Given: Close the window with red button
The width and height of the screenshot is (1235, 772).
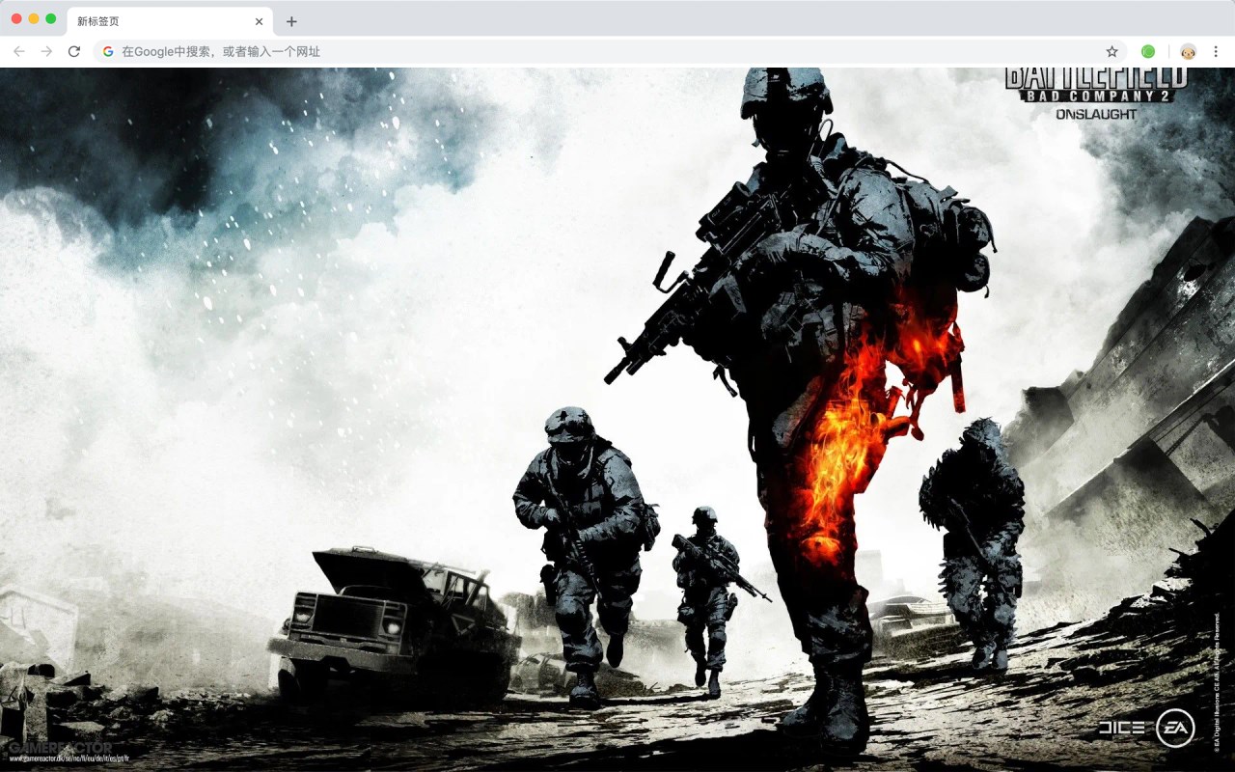Looking at the screenshot, I should coord(17,19).
